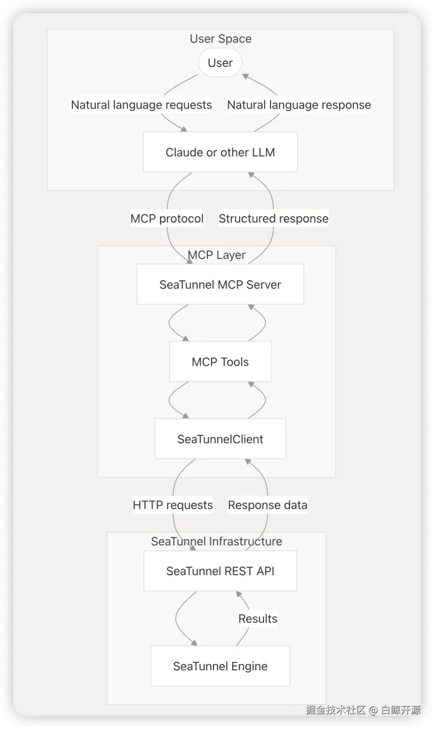Click the SeaTunnel Engine node
This screenshot has width=434, height=729.
[220, 666]
